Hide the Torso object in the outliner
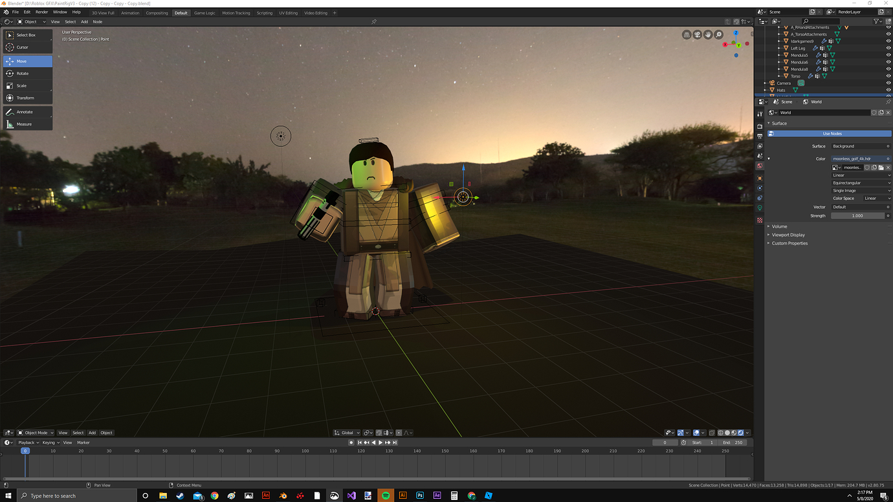Image resolution: width=893 pixels, height=502 pixels. [x=888, y=76]
